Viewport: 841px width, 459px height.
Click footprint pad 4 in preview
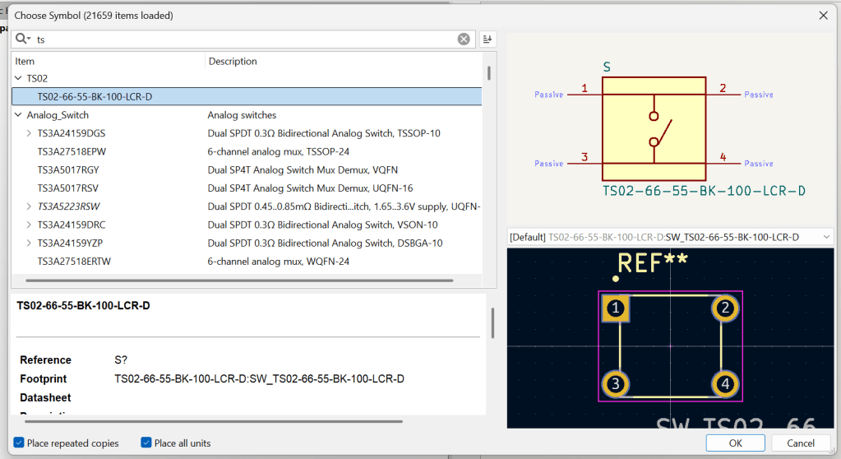pyautogui.click(x=724, y=384)
